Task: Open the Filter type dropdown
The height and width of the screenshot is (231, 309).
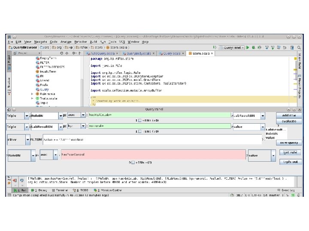Action: 28,139
